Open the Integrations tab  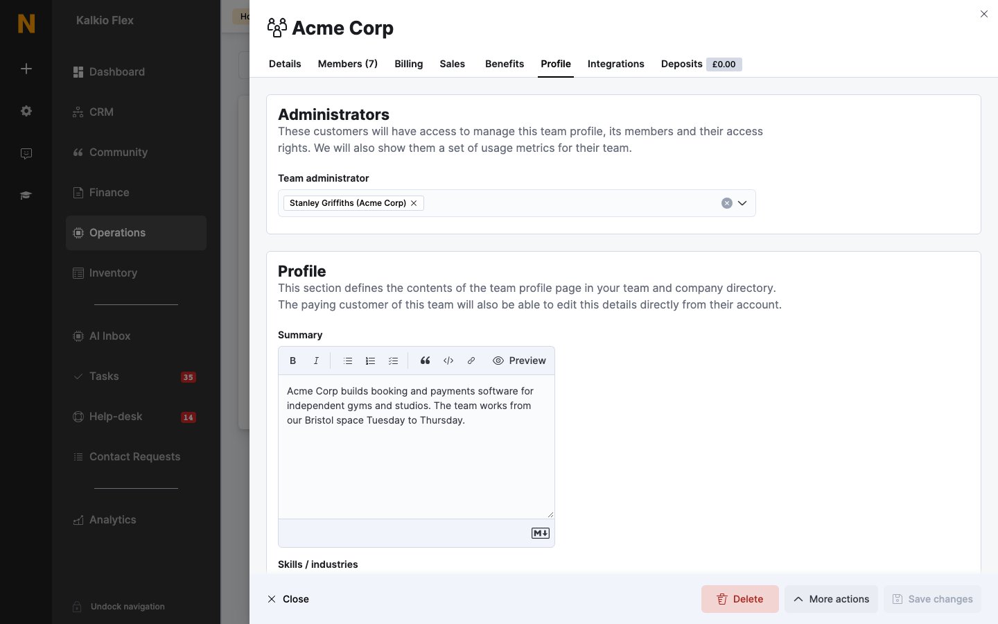click(616, 64)
